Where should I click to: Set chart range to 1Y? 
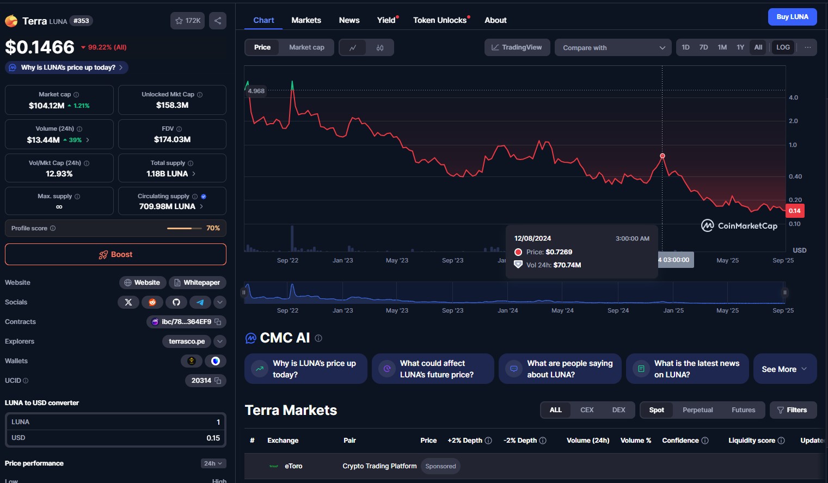coord(740,47)
